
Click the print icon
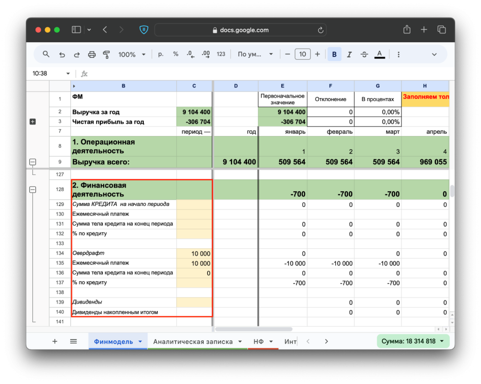point(92,54)
